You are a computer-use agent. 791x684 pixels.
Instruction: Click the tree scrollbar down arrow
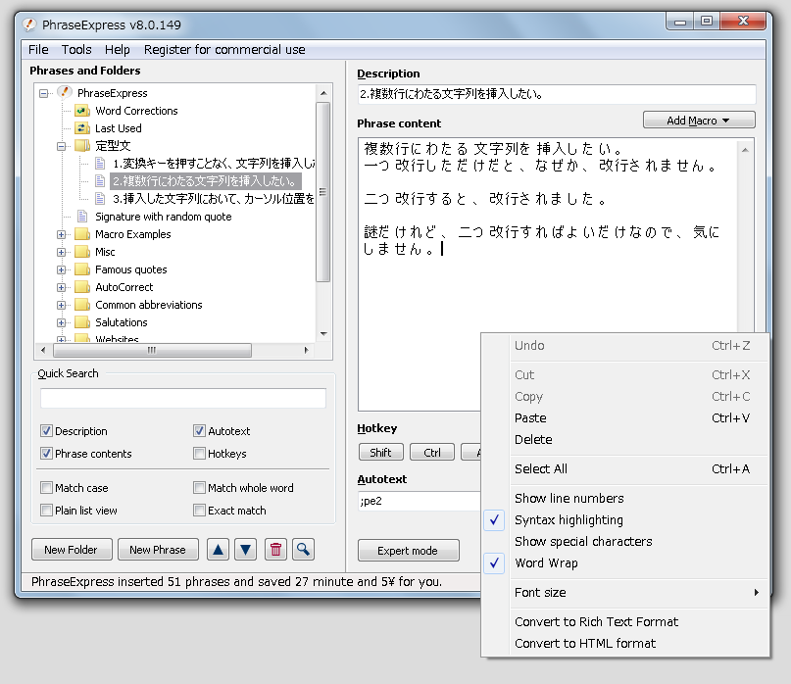[x=323, y=334]
